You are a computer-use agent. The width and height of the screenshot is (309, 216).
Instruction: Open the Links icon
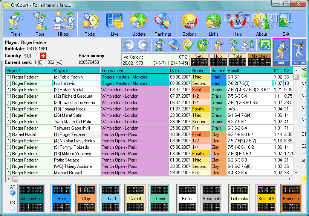213,24
